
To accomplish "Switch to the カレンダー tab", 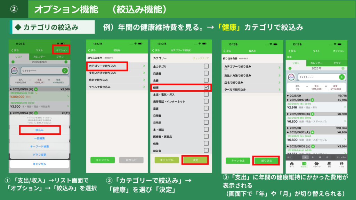I will coord(317,64).
